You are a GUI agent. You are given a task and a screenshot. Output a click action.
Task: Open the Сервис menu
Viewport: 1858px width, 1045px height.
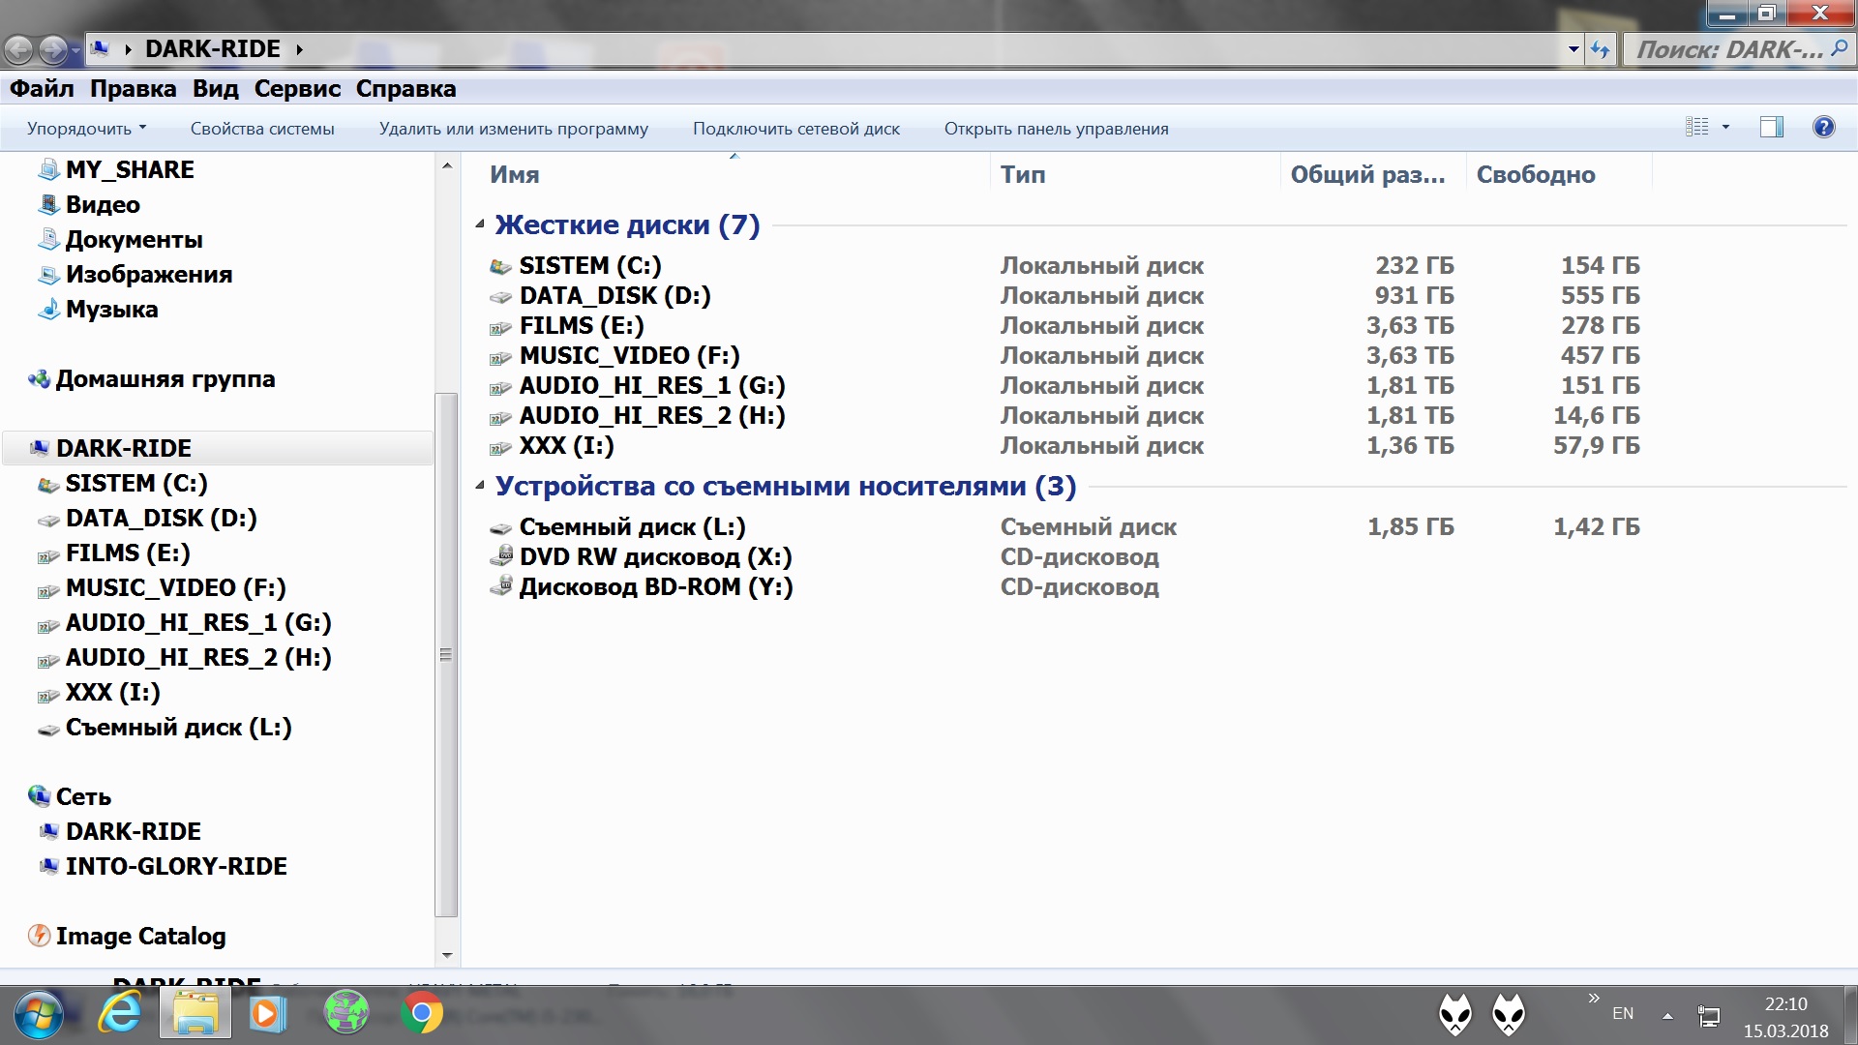tap(297, 88)
